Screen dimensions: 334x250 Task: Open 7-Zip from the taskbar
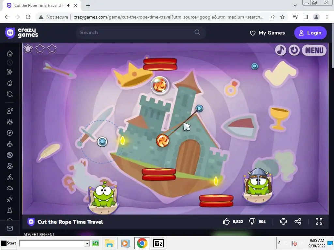pos(159,243)
